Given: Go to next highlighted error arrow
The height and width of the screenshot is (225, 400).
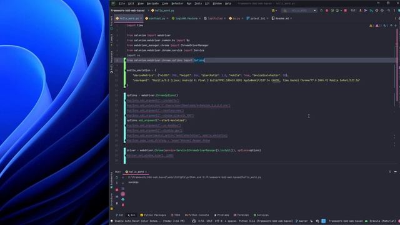Looking at the screenshot, I should tap(396, 26).
